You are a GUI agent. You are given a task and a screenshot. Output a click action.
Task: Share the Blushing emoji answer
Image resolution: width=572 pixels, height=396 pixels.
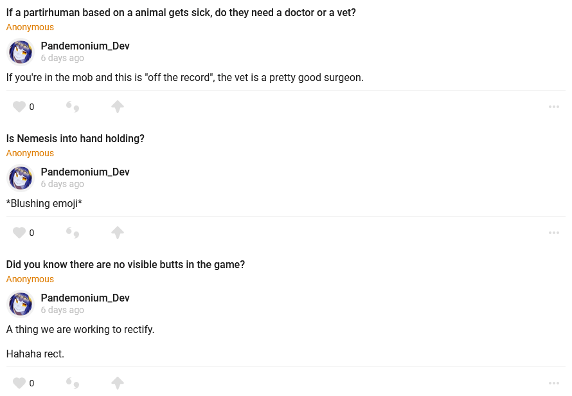(118, 233)
